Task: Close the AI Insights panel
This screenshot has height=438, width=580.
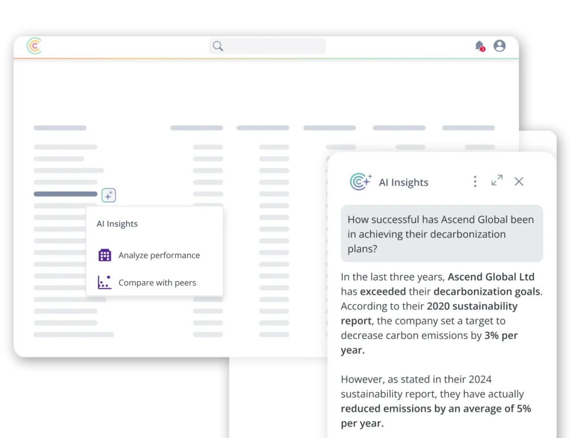Action: (519, 182)
